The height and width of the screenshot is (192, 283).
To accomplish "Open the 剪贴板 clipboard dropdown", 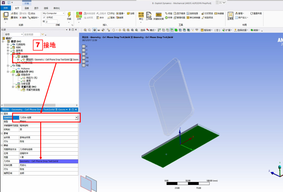I will click(x=206, y=30).
